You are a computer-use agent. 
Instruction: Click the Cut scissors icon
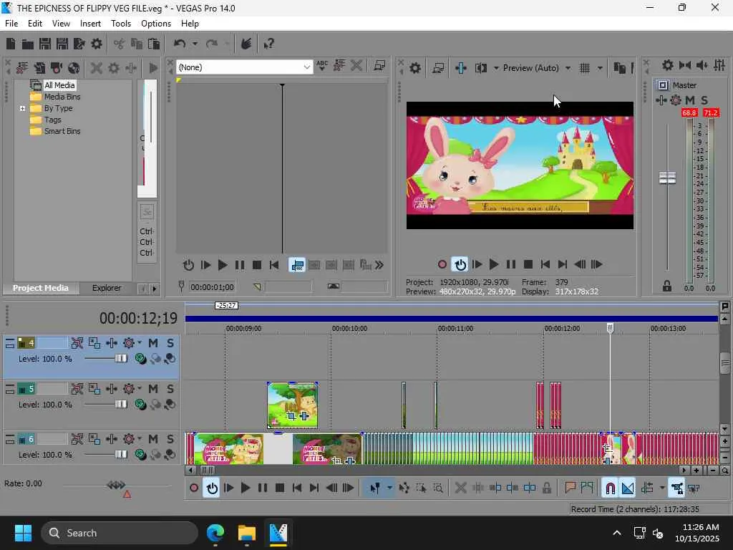[x=120, y=44]
